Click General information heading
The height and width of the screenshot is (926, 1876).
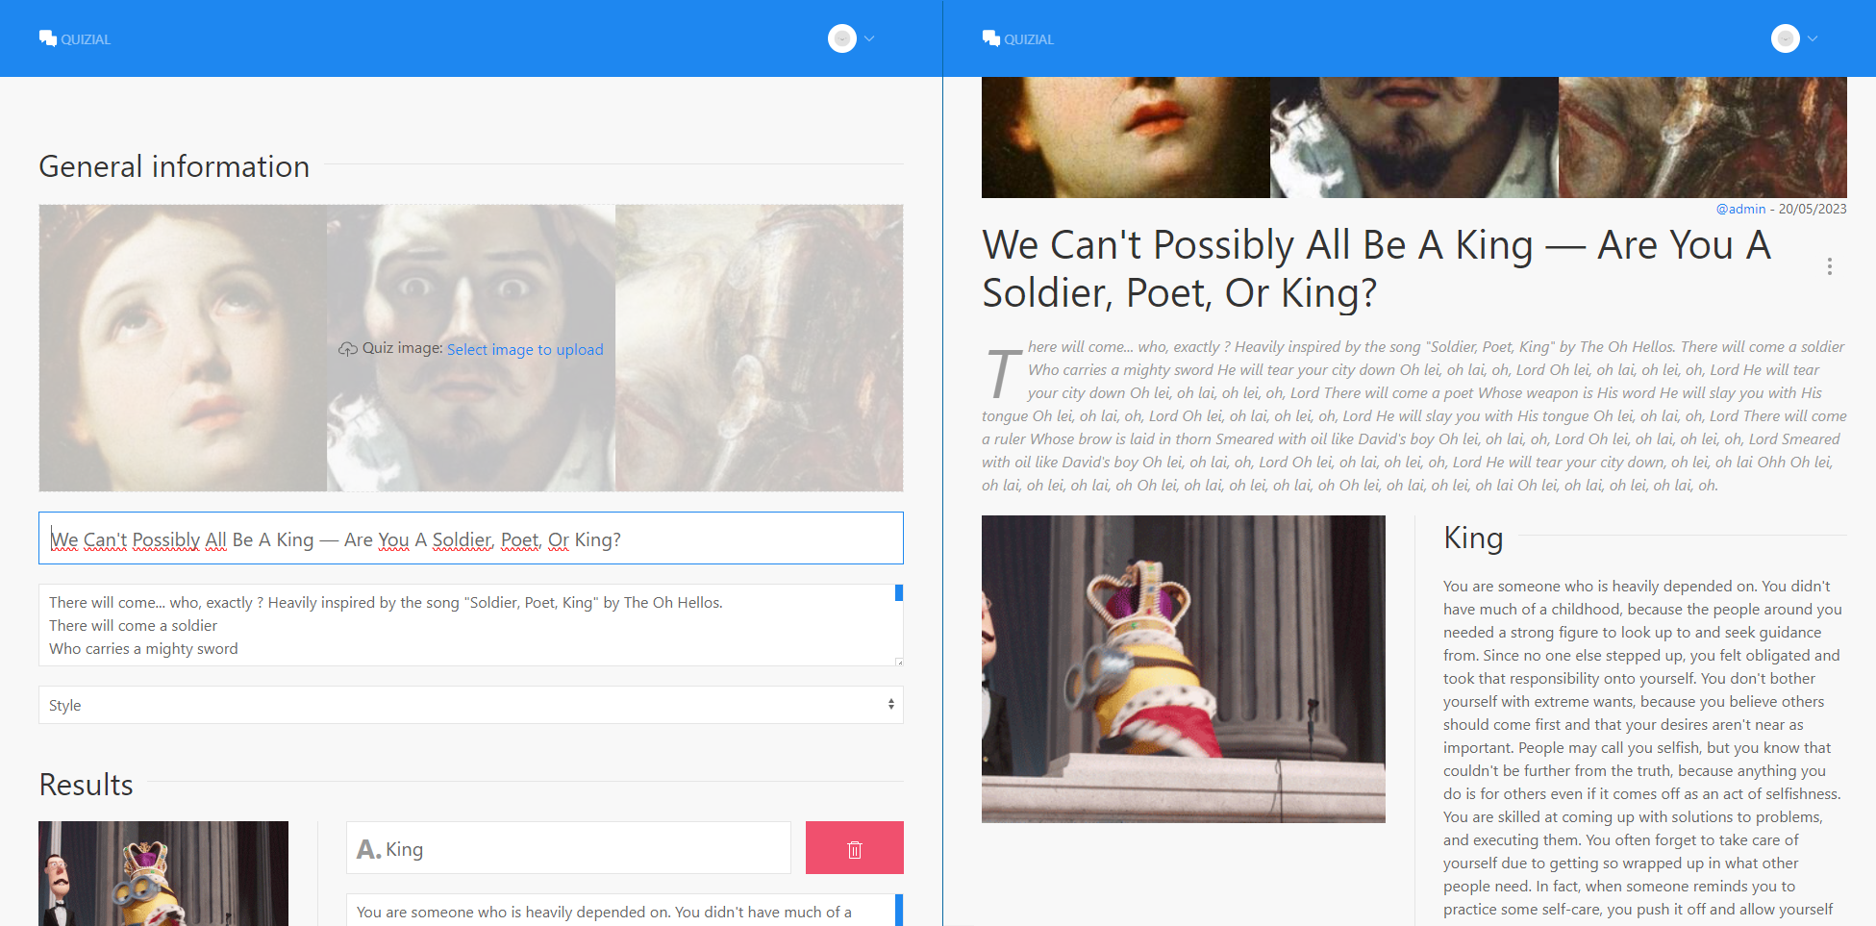point(174,166)
